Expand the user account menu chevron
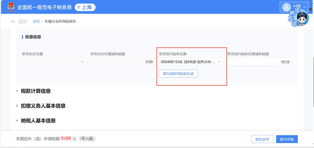The width and height of the screenshot is (314, 148). click(x=304, y=7)
